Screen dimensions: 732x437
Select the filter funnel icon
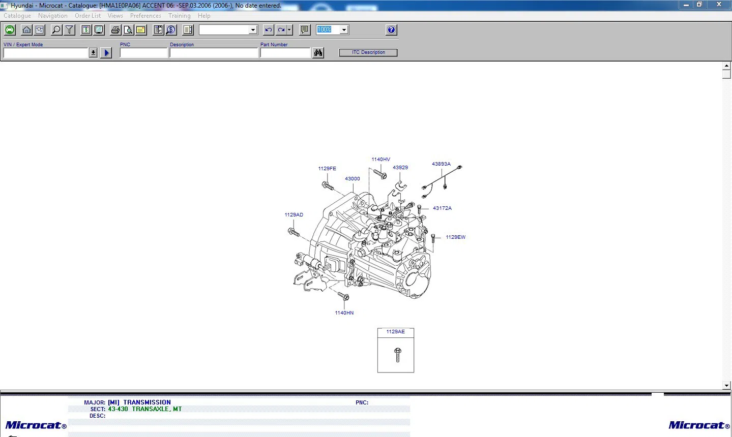click(x=70, y=30)
